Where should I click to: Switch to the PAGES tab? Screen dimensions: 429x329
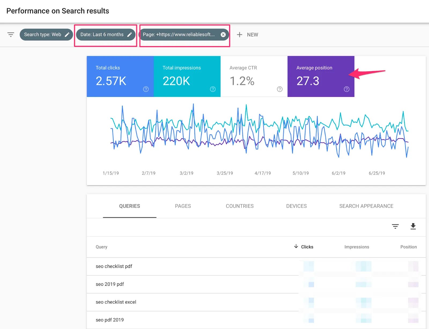[x=183, y=206]
